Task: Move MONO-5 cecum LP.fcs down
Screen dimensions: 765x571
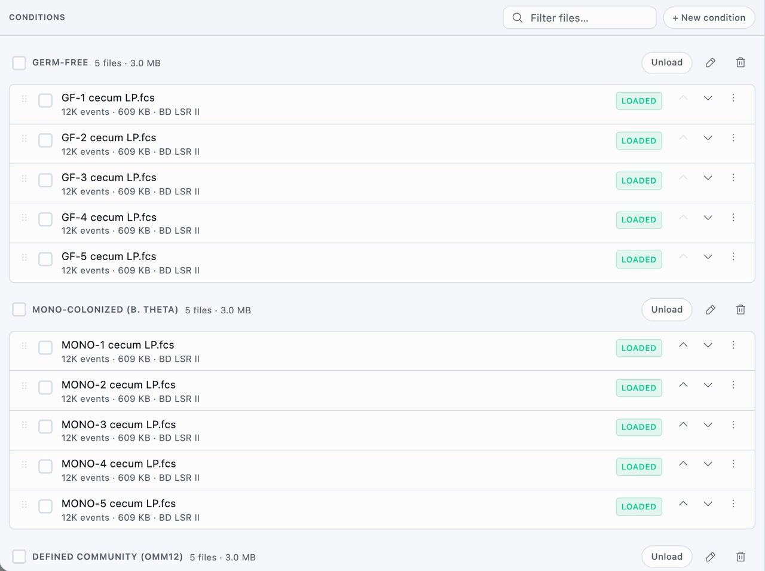Action: click(x=708, y=504)
